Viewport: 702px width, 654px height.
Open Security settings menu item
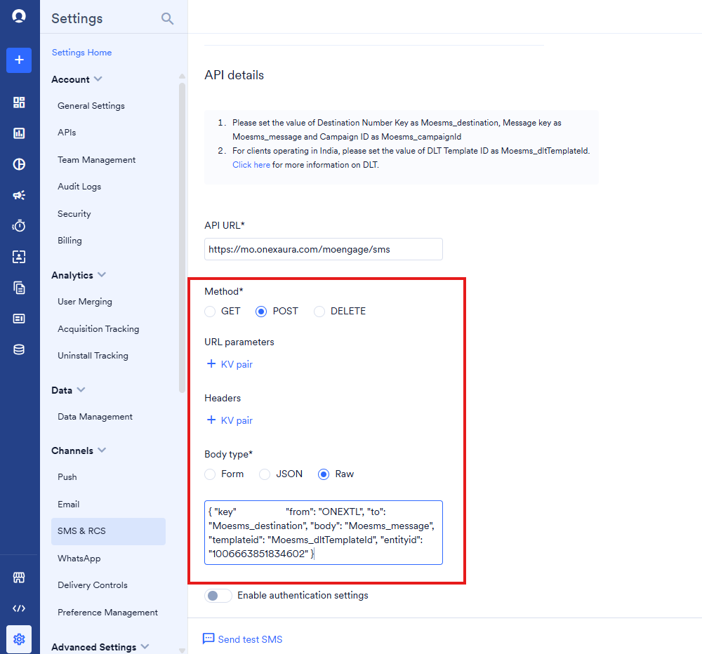tap(74, 214)
